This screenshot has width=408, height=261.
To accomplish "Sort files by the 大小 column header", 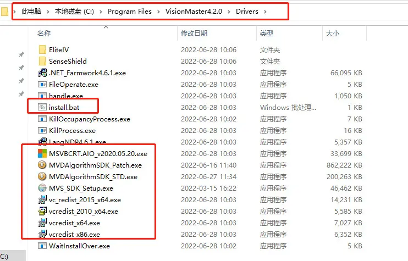I will tap(333, 34).
